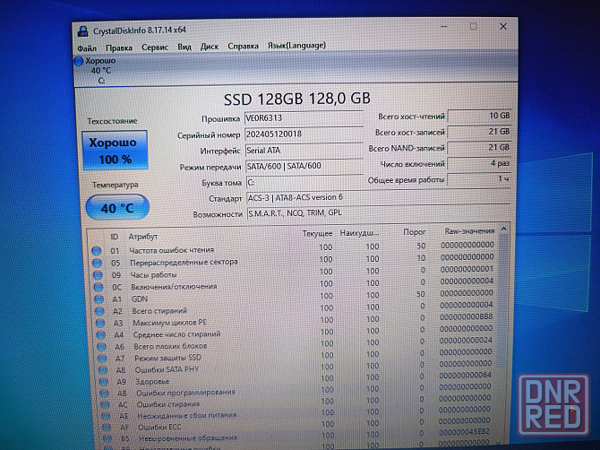600x450 pixels.
Task: Click status circle for attribute A1 GDN
Action: click(x=99, y=299)
